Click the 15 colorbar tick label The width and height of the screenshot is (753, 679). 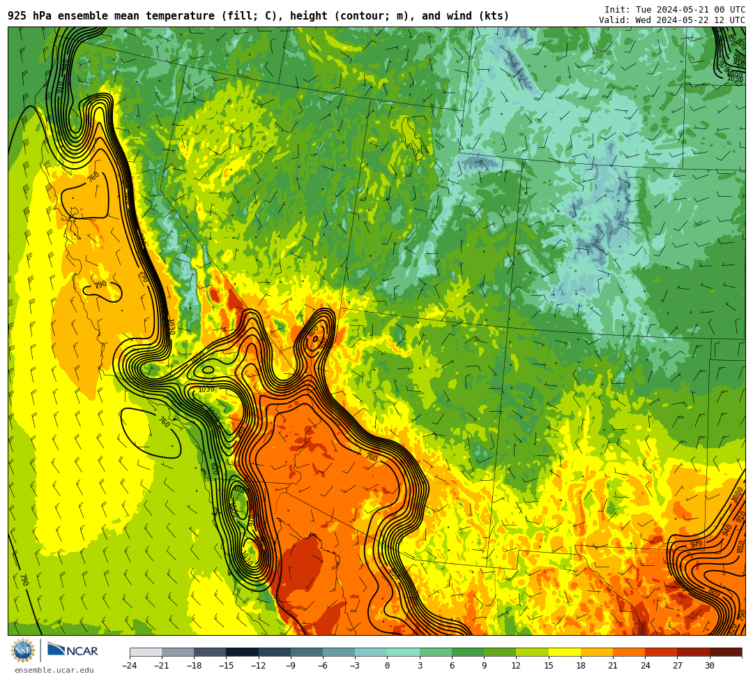pyautogui.click(x=549, y=666)
